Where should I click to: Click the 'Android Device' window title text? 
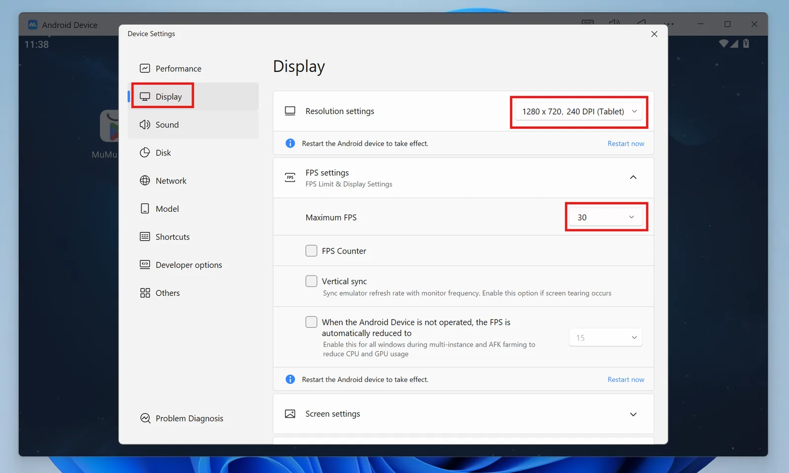click(70, 25)
